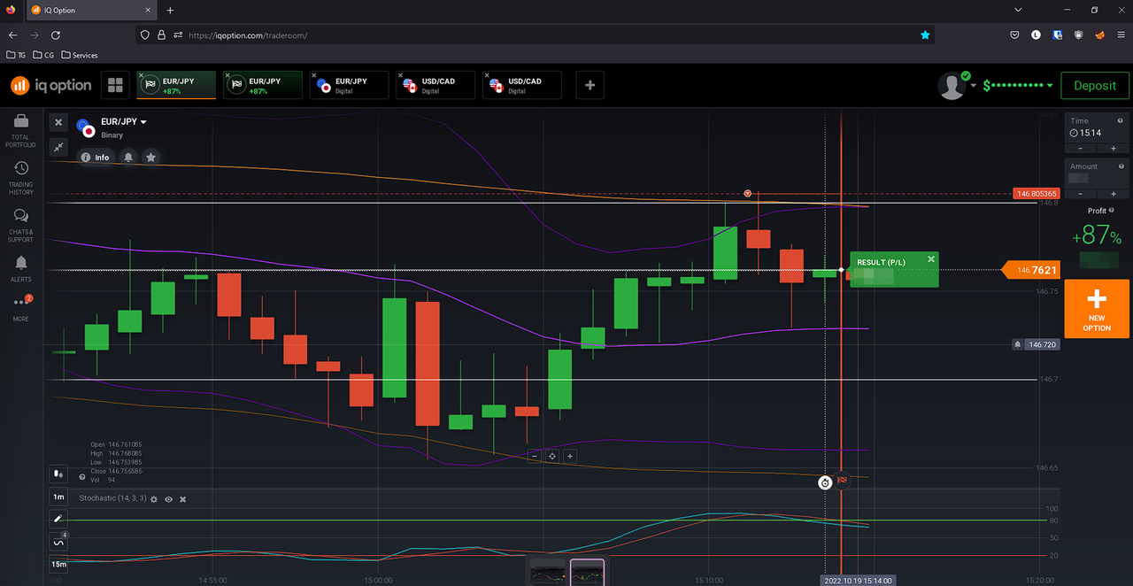
Task: Click the collapse chart arrows icon
Action: coord(58,147)
